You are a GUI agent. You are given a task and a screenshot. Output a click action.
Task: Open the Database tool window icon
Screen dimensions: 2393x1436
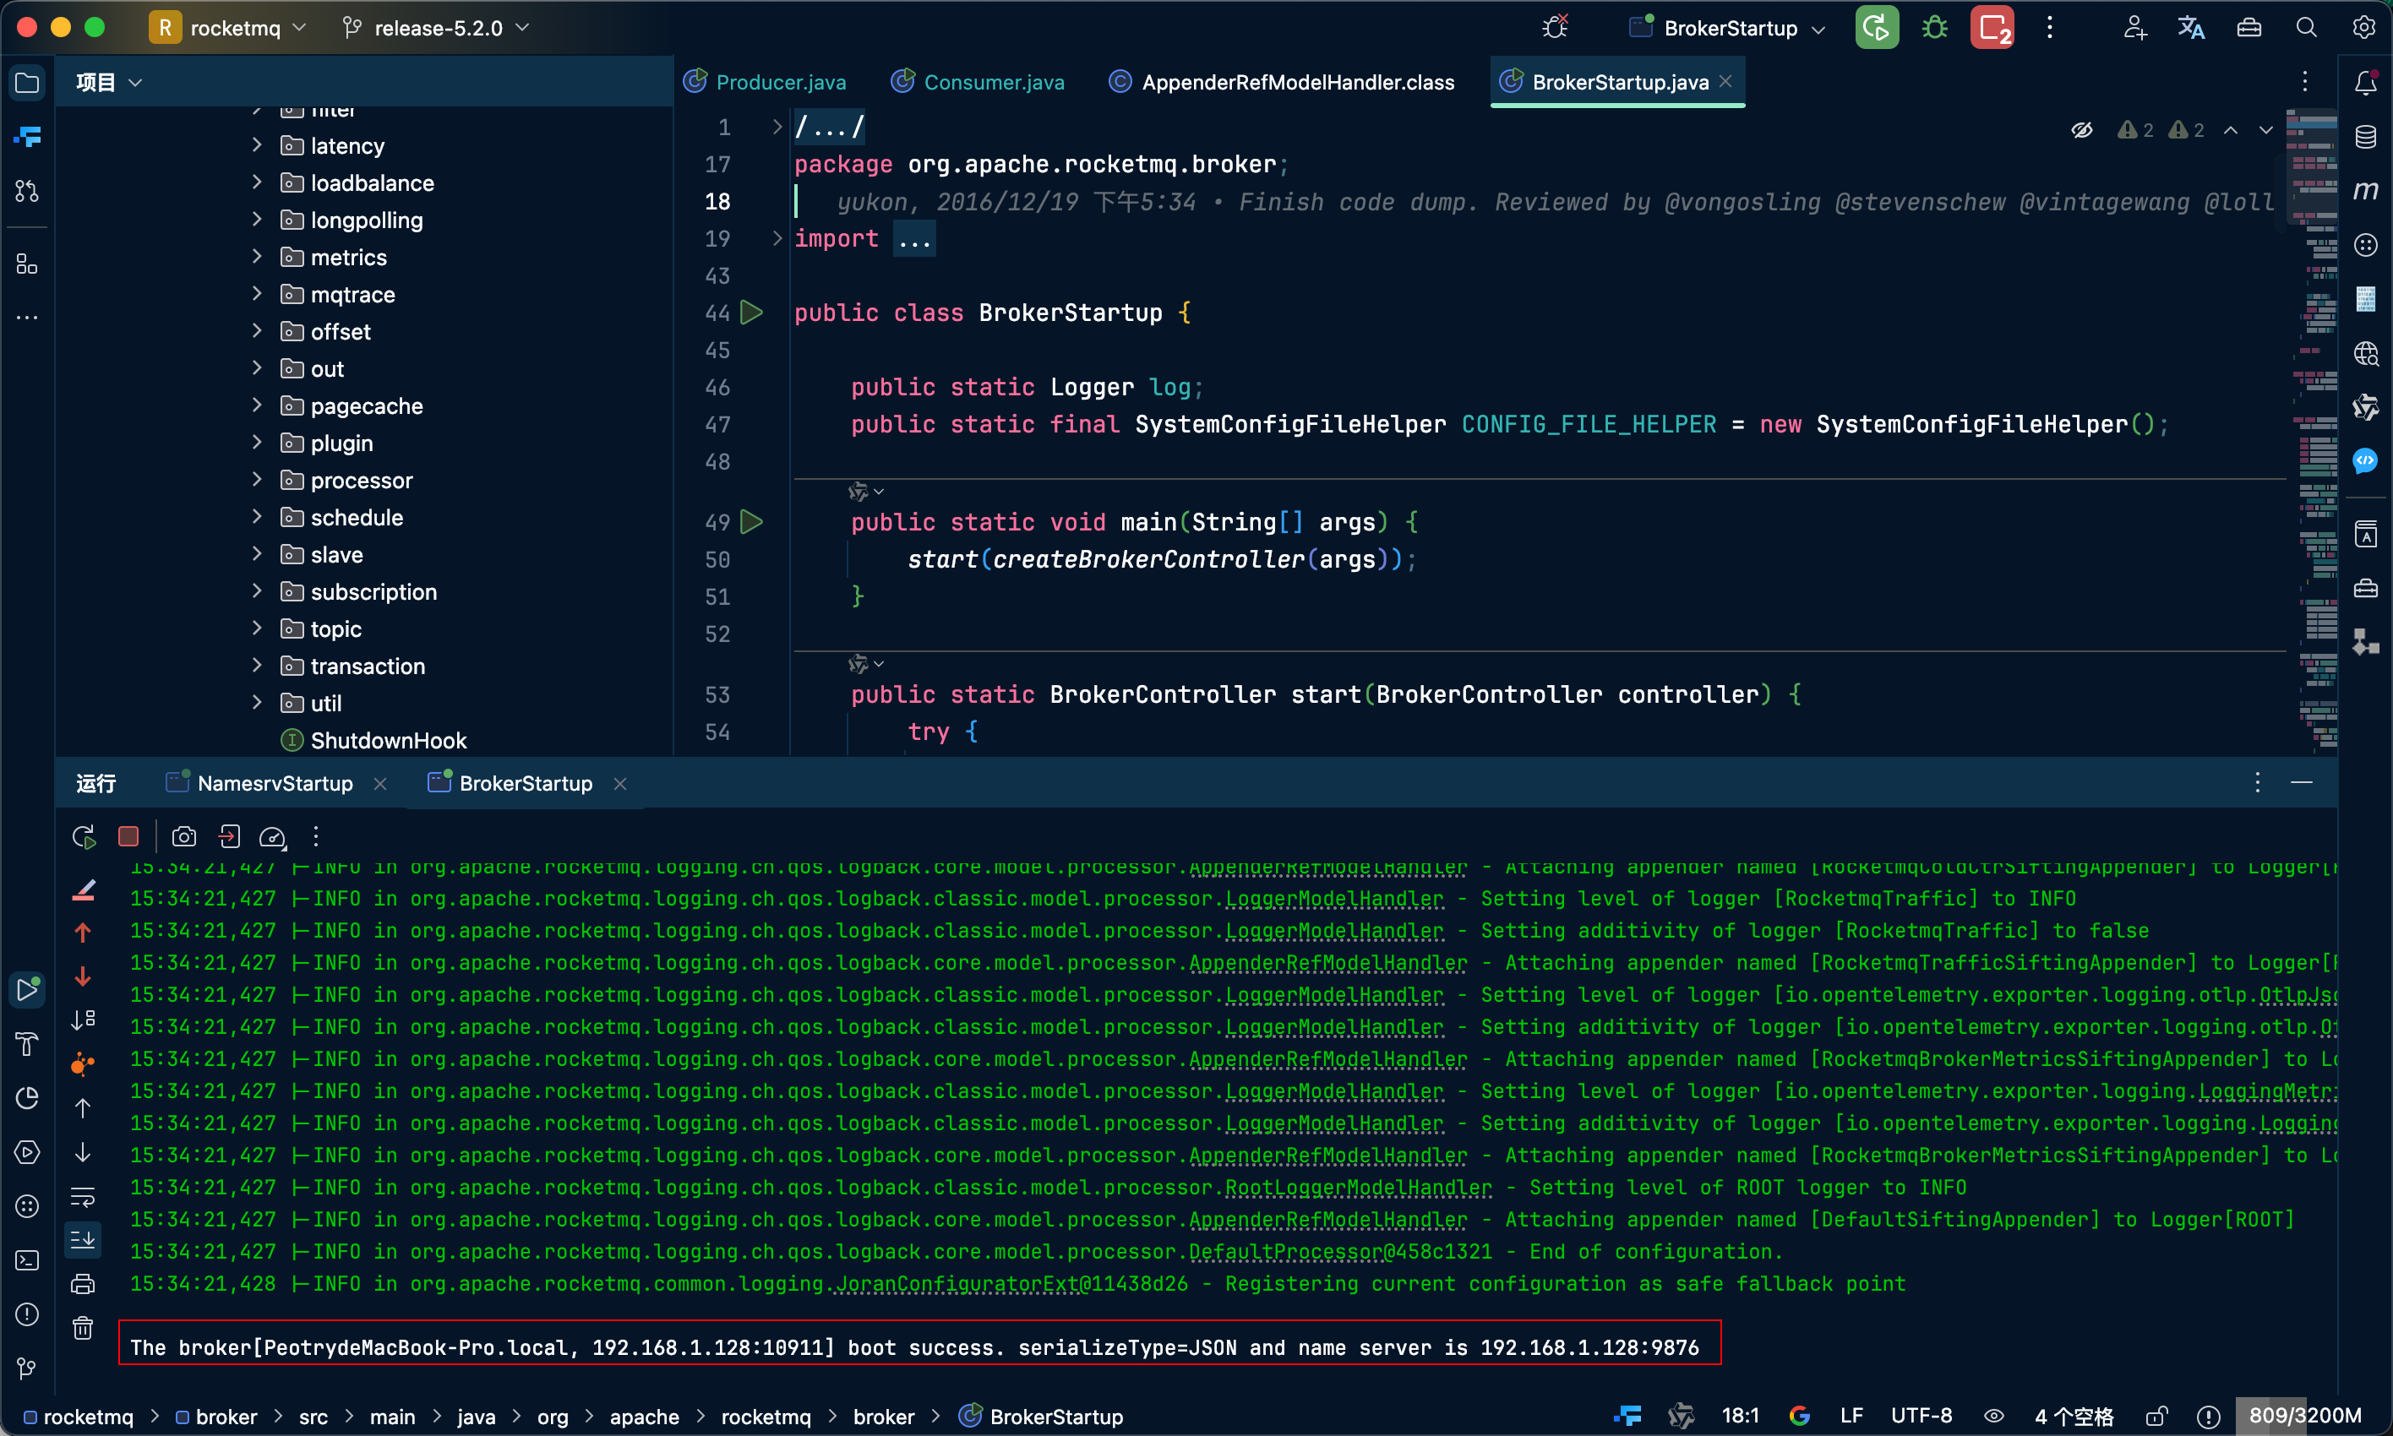pyautogui.click(x=2366, y=137)
